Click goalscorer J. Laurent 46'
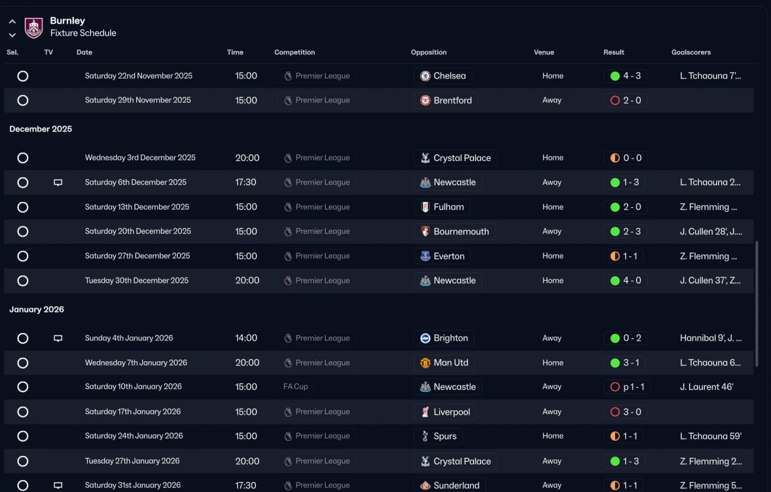The width and height of the screenshot is (771, 492). [x=707, y=387]
